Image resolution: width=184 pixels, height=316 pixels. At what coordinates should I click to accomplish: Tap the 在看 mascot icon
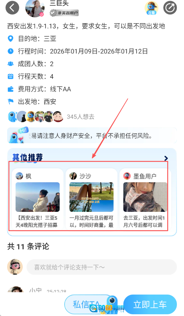point(151,8)
